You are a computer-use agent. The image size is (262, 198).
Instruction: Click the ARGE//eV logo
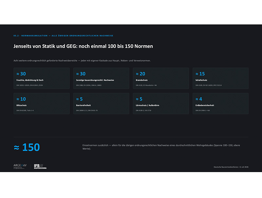tap(20, 167)
